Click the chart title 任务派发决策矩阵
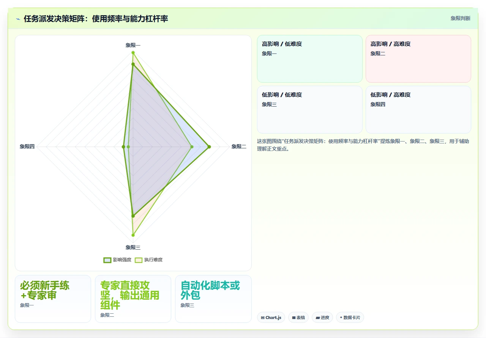Viewport: 486px width, 338px height. click(96, 19)
